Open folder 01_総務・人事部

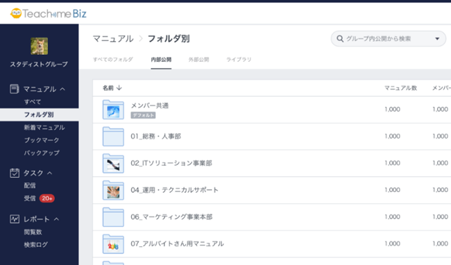(156, 136)
